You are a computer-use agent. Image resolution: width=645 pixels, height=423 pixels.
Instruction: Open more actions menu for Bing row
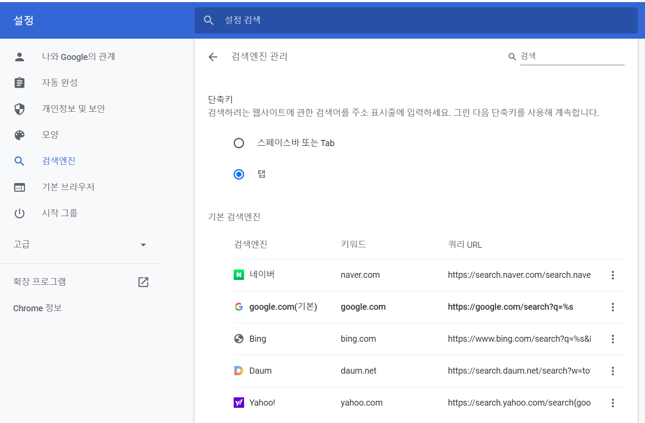coord(613,339)
